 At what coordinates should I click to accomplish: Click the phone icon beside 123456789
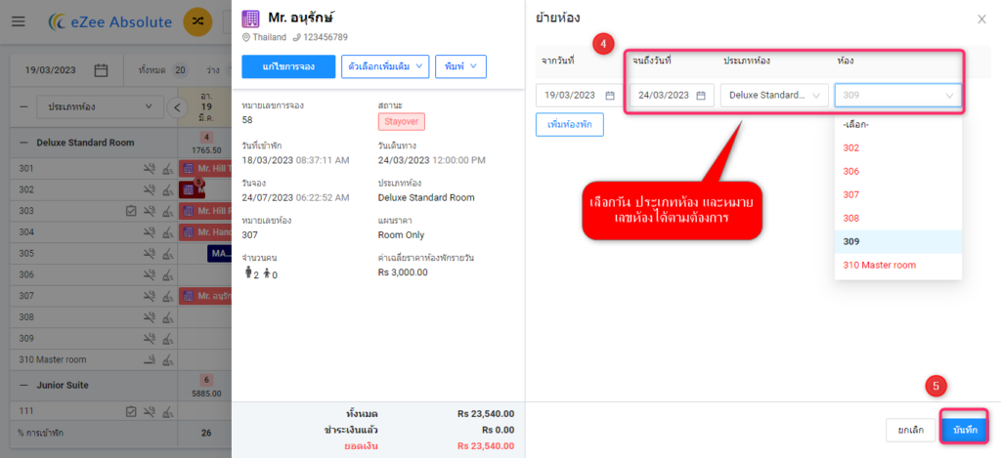297,38
